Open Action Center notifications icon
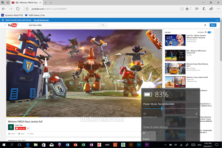Viewport: 222px width, 148px height. 217,145
